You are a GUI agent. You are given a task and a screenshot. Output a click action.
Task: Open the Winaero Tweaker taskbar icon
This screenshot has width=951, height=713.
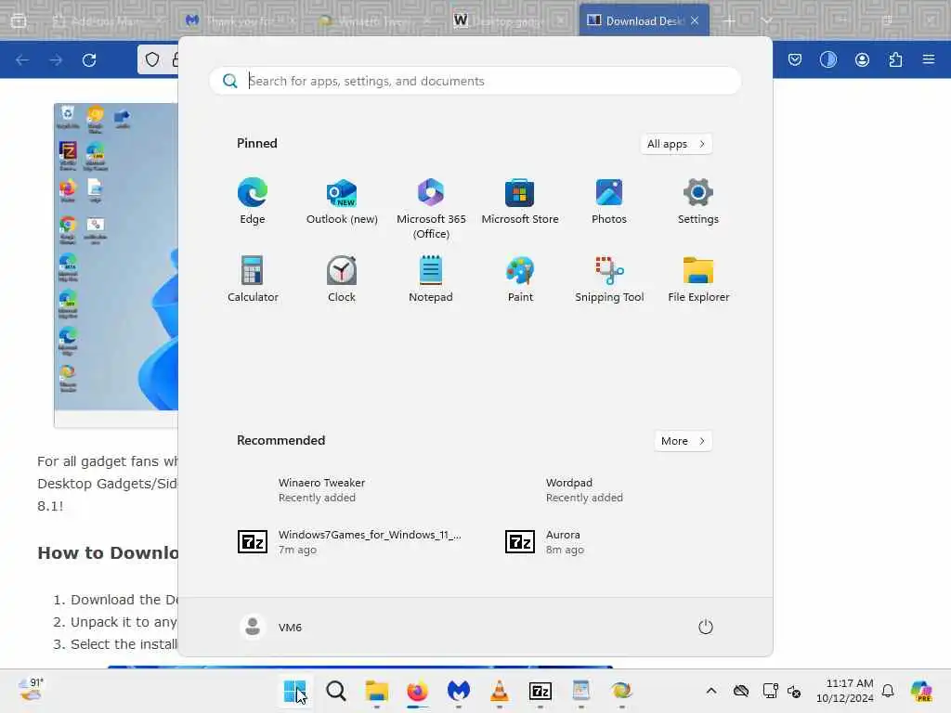coord(621,691)
